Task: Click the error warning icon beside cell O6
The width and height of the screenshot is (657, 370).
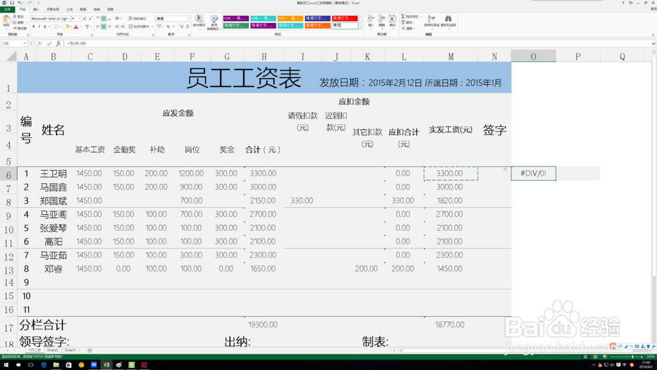Action: [x=505, y=170]
